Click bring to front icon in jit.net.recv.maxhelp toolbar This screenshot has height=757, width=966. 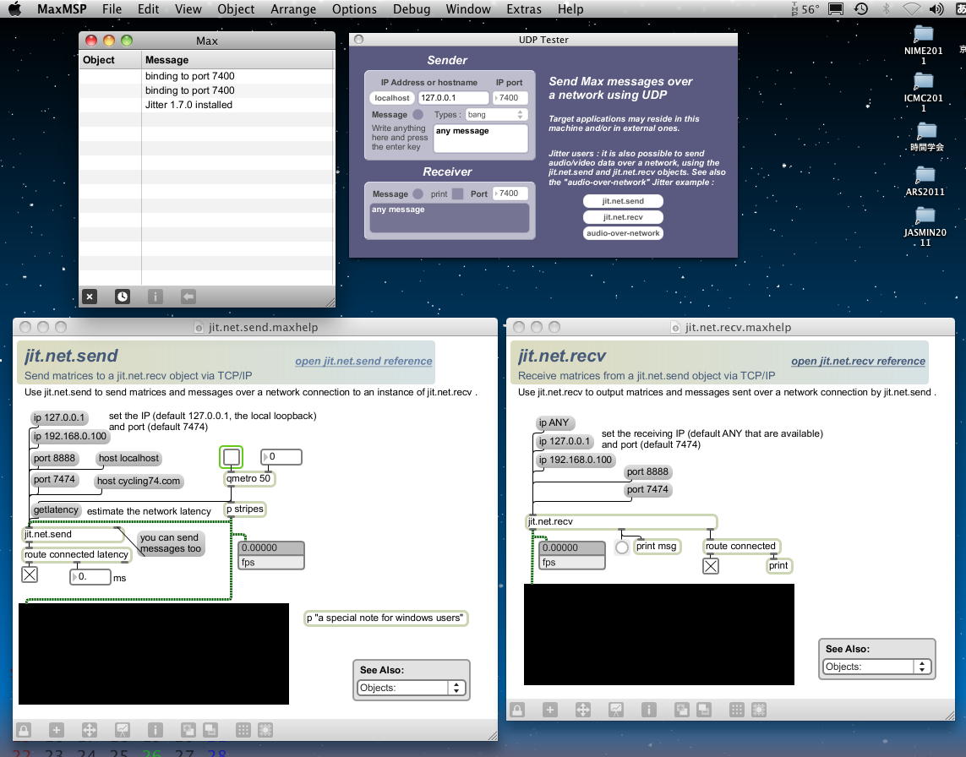682,711
